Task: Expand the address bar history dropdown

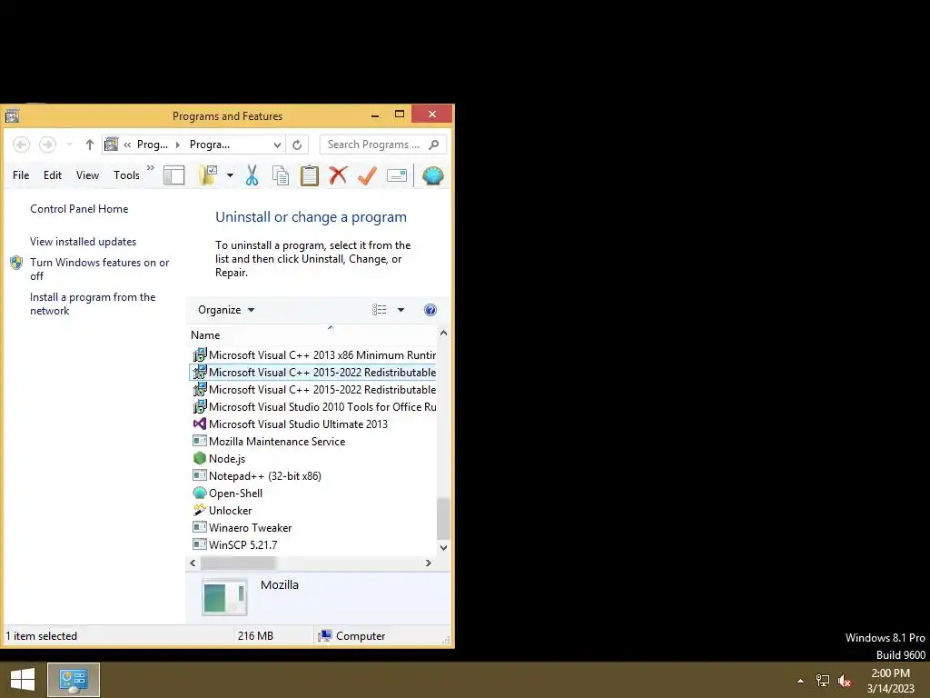Action: [x=277, y=145]
